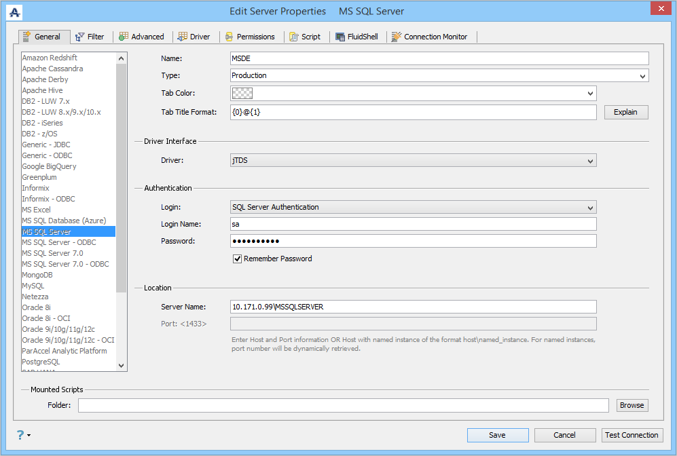Click the Save button
The image size is (677, 456).
pyautogui.click(x=497, y=435)
